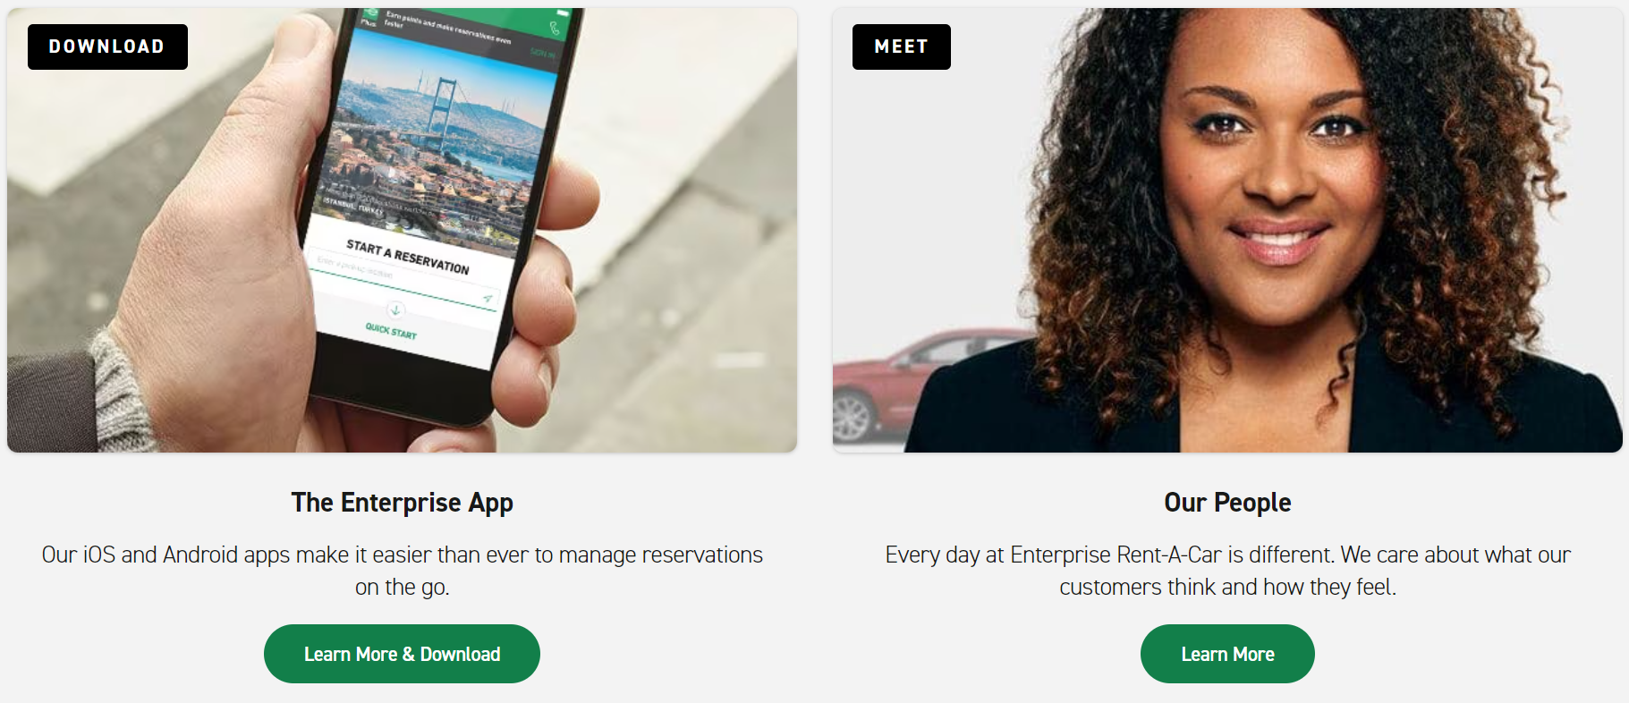Click the START A RESERVATION title on phone
The image size is (1629, 703).
[407, 256]
